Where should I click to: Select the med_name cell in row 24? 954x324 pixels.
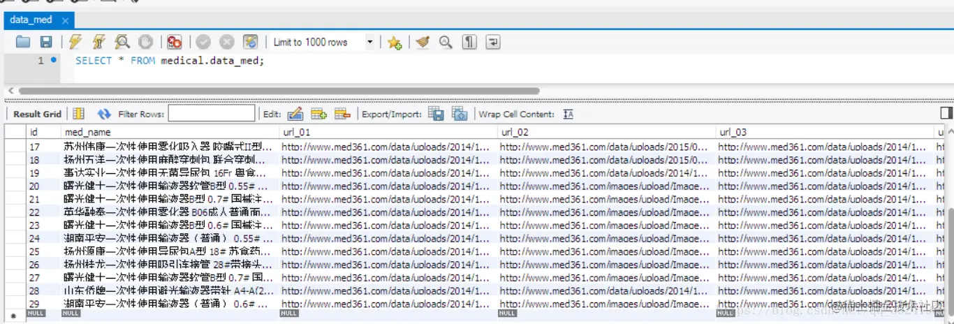tap(170, 238)
